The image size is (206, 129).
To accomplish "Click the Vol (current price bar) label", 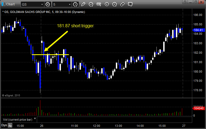I will pos(18,120).
